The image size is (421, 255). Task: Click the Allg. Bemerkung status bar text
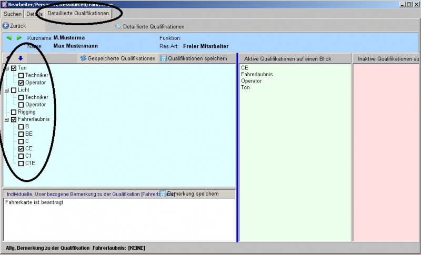[x=75, y=248]
